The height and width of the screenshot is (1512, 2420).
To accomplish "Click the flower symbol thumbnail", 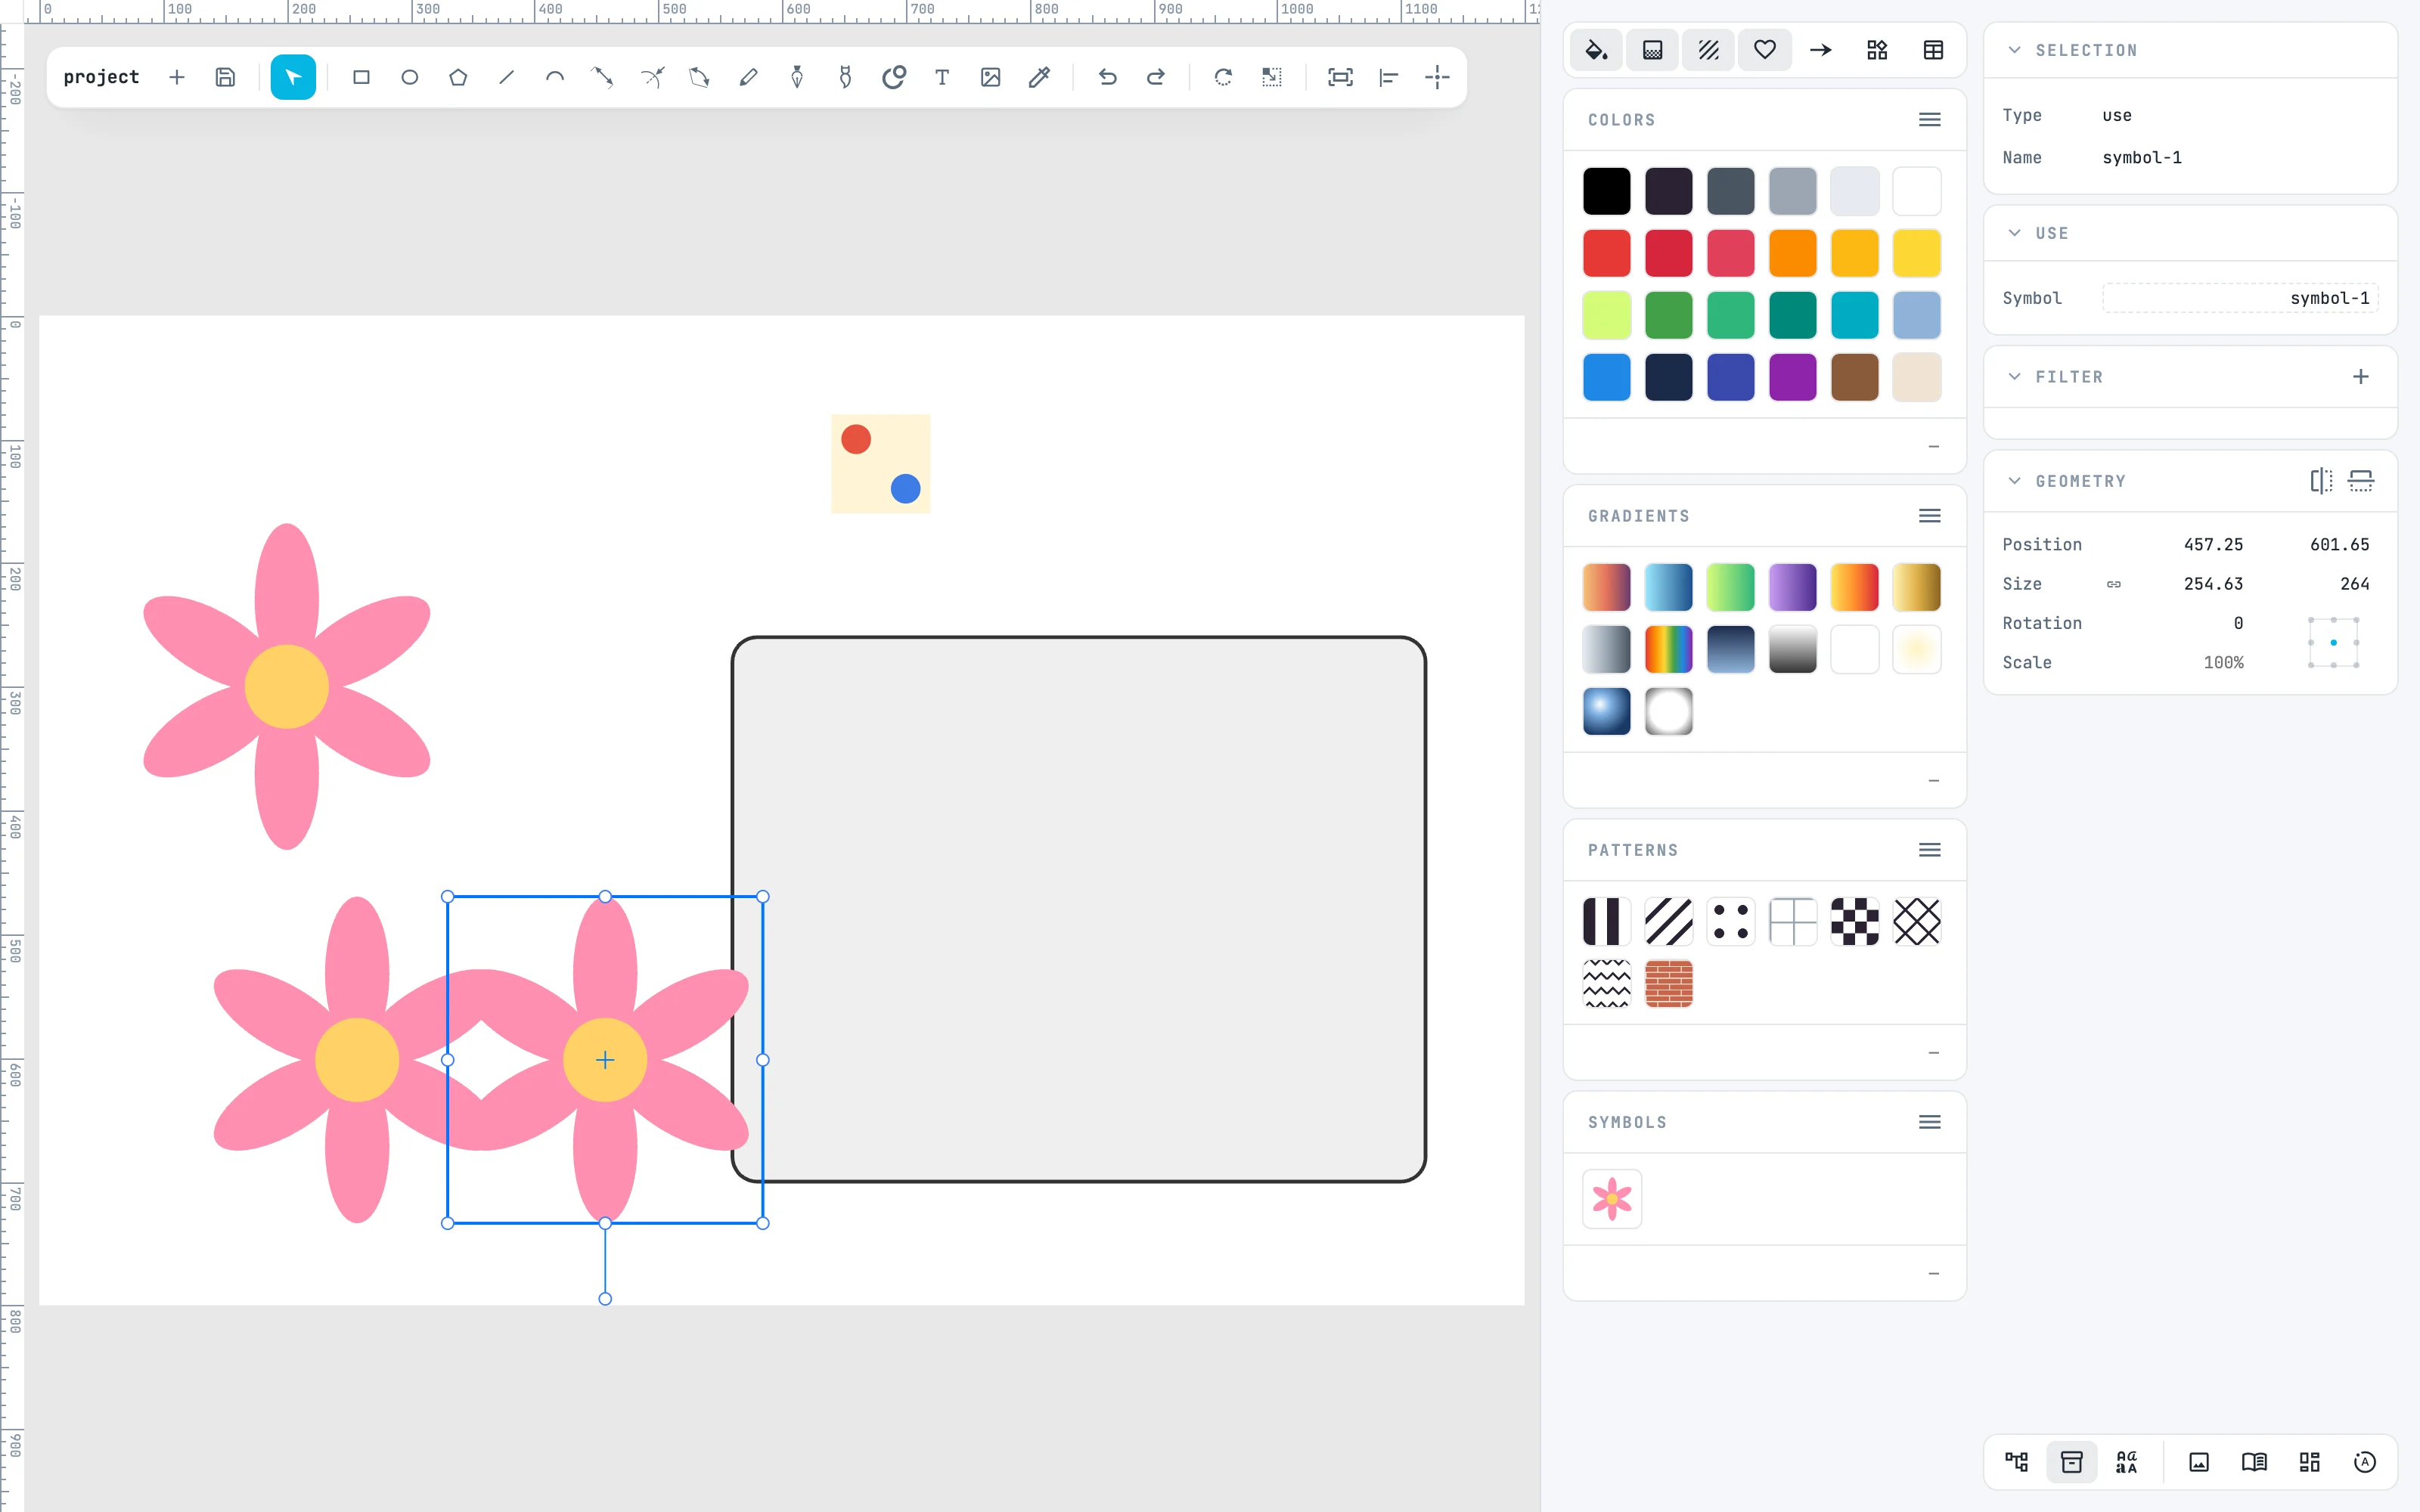I will point(1612,1199).
